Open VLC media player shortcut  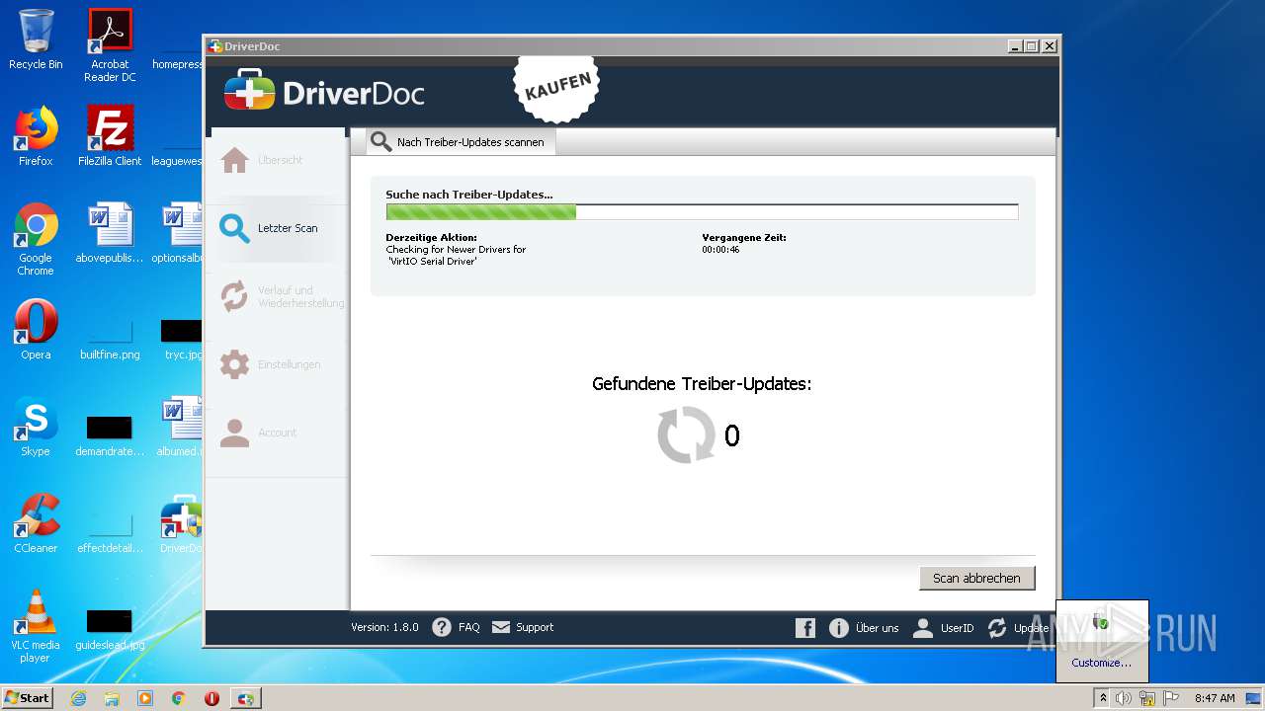(x=36, y=626)
